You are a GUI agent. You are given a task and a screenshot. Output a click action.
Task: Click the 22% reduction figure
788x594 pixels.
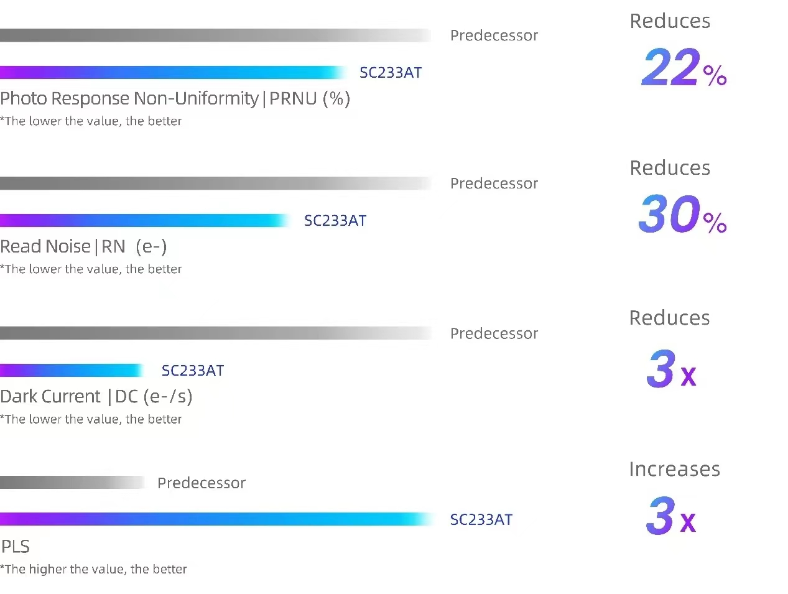coord(683,68)
